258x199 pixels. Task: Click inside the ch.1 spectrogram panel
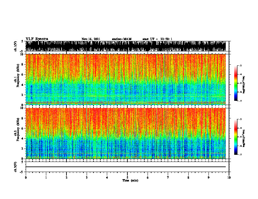click(x=125, y=79)
